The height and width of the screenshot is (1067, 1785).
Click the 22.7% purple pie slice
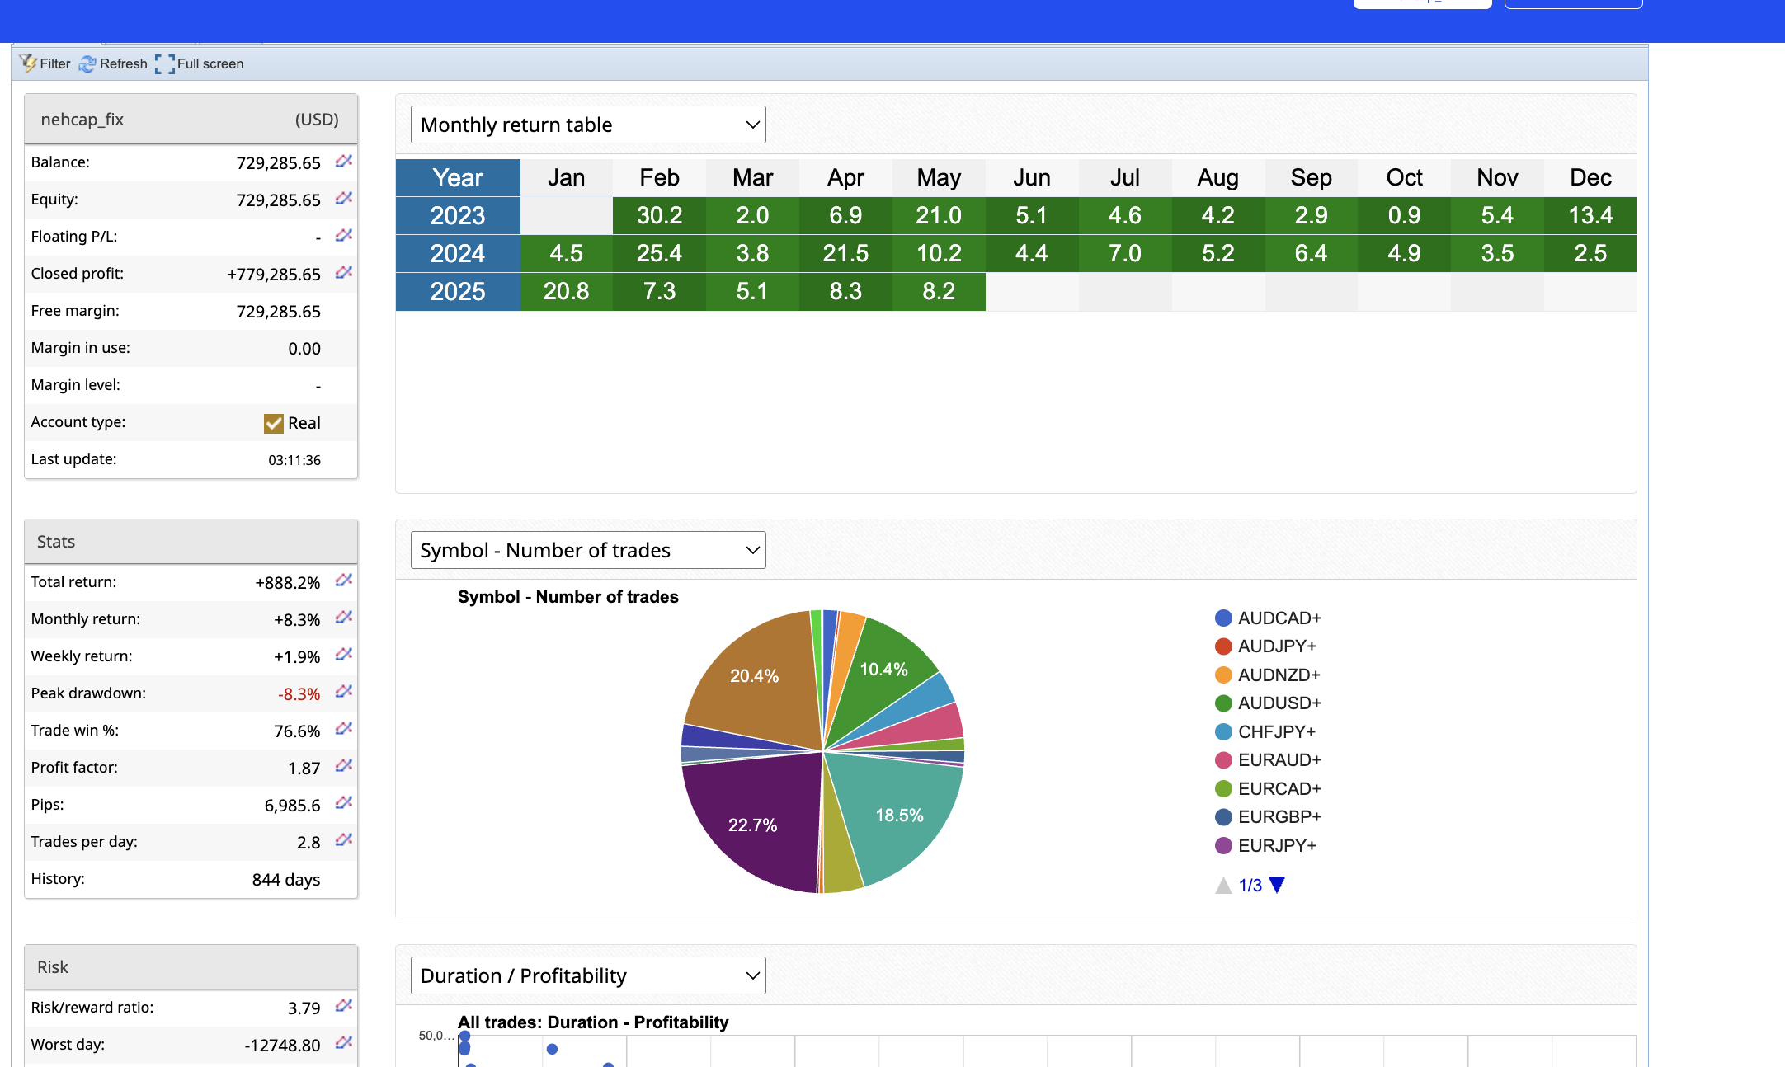751,825
